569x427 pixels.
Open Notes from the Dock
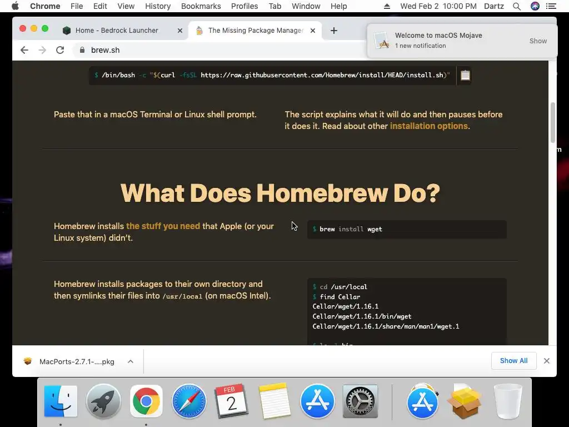[274, 401]
